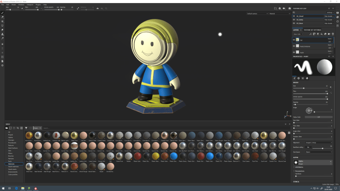Switch to Texture Set Settings tab
The width and height of the screenshot is (340, 191).
point(312,30)
